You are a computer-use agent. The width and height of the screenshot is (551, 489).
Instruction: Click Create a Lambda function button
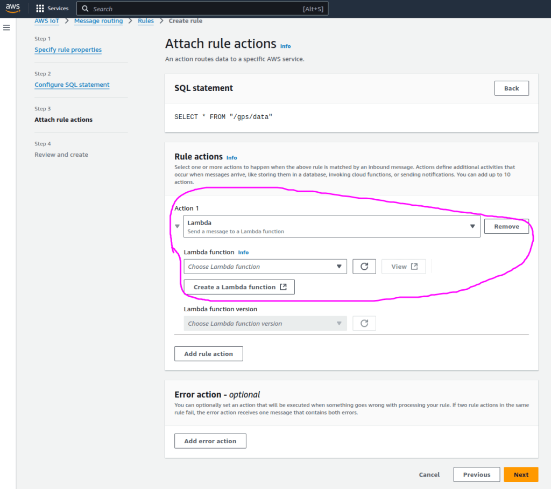pyautogui.click(x=239, y=287)
